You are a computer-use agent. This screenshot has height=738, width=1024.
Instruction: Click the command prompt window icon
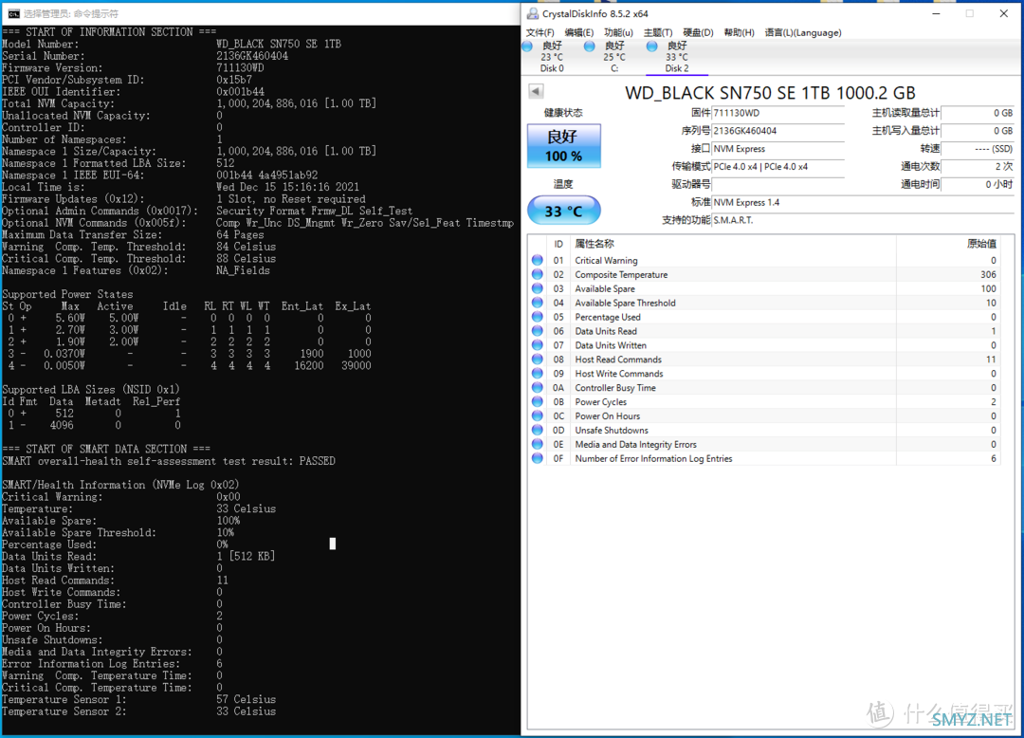[13, 13]
